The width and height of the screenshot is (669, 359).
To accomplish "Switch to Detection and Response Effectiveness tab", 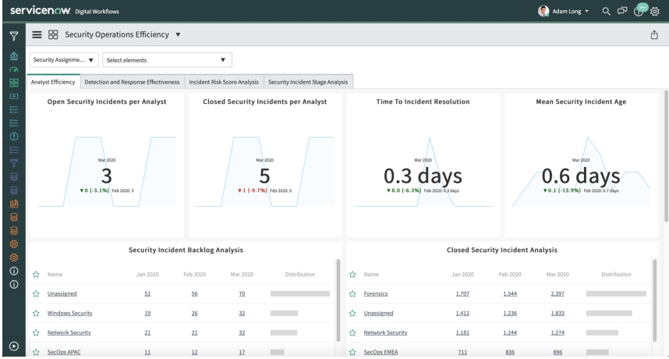I will click(x=133, y=82).
